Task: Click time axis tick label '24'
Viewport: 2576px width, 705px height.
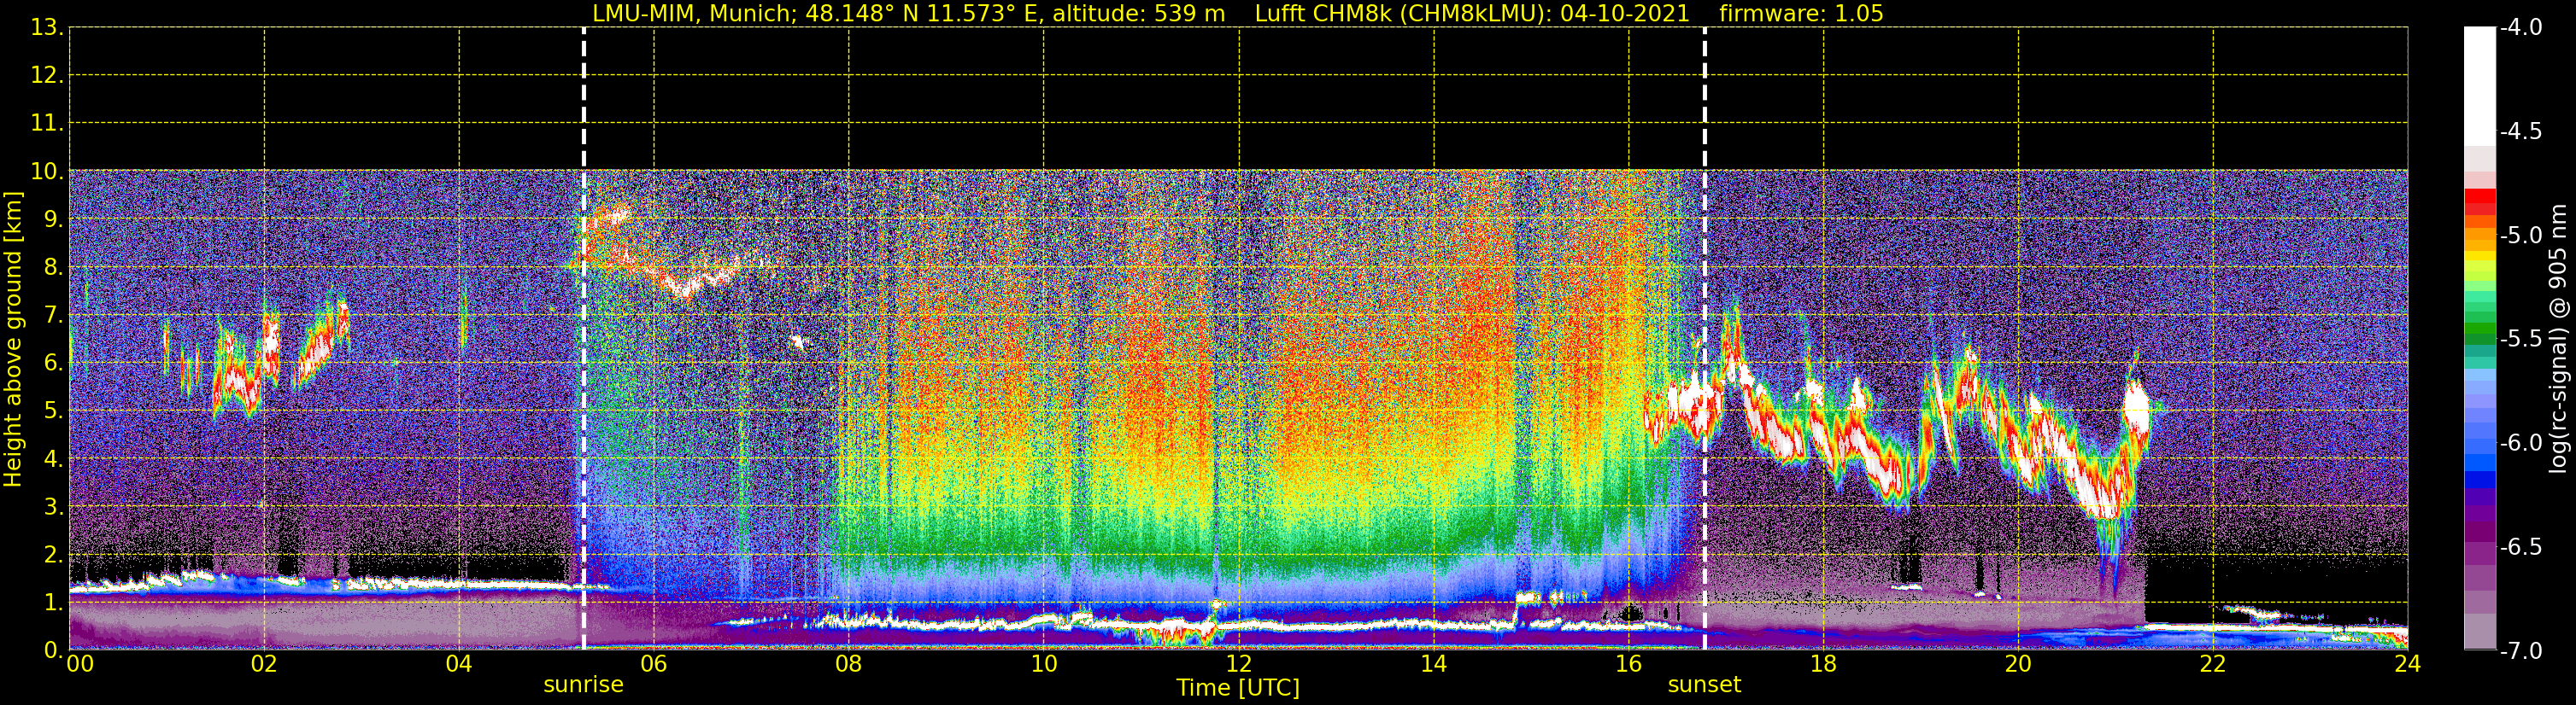Action: coord(2407,664)
